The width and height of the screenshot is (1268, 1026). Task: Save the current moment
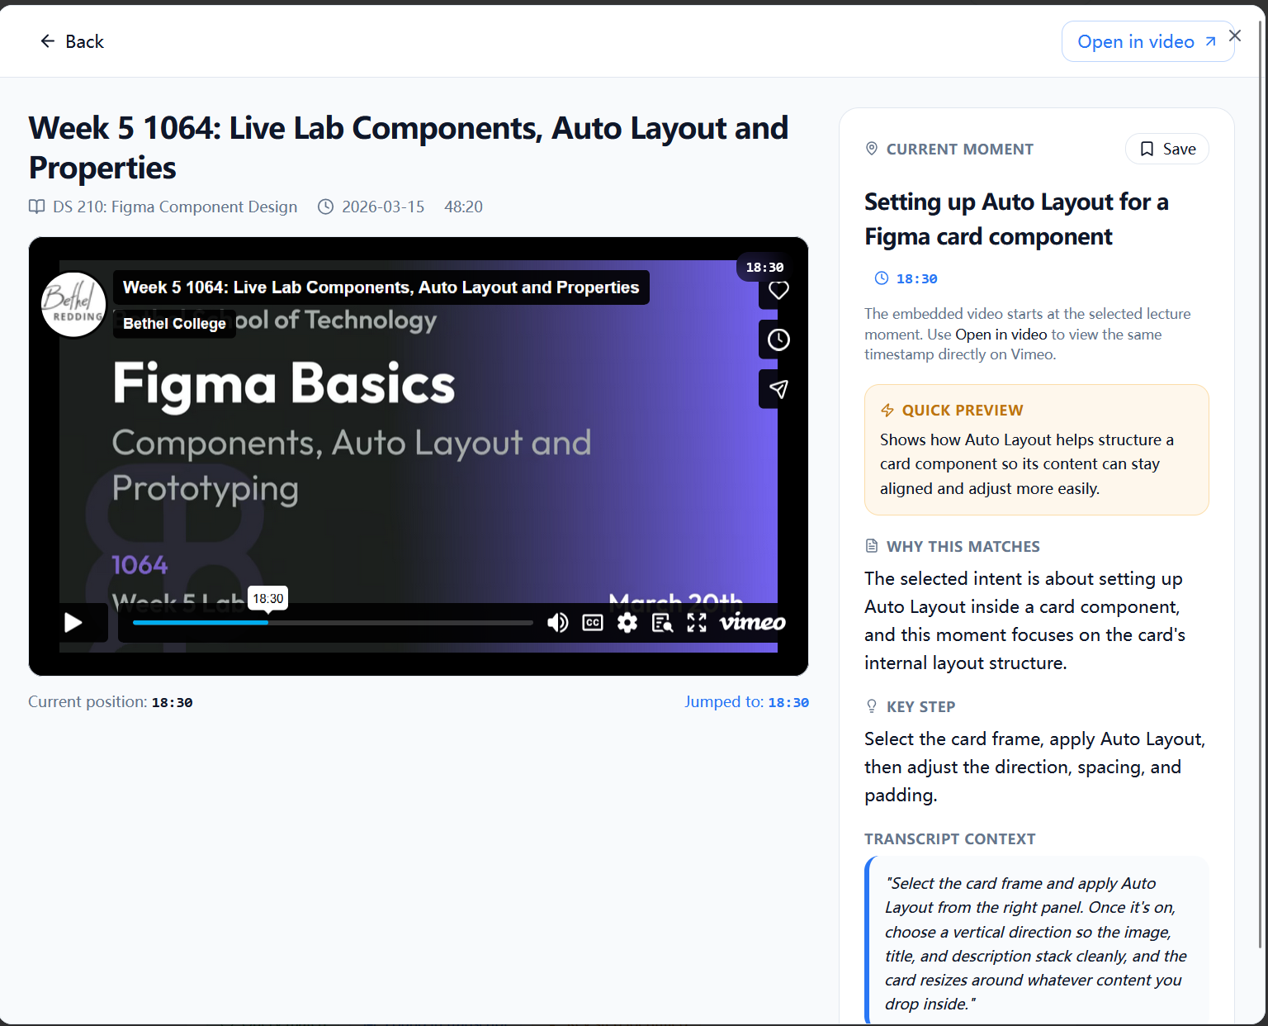click(x=1167, y=149)
